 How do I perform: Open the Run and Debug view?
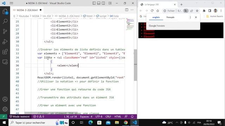click(x=5, y=42)
